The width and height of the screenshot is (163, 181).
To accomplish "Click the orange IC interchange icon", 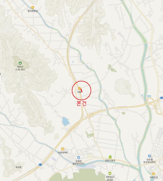I will (79, 88).
